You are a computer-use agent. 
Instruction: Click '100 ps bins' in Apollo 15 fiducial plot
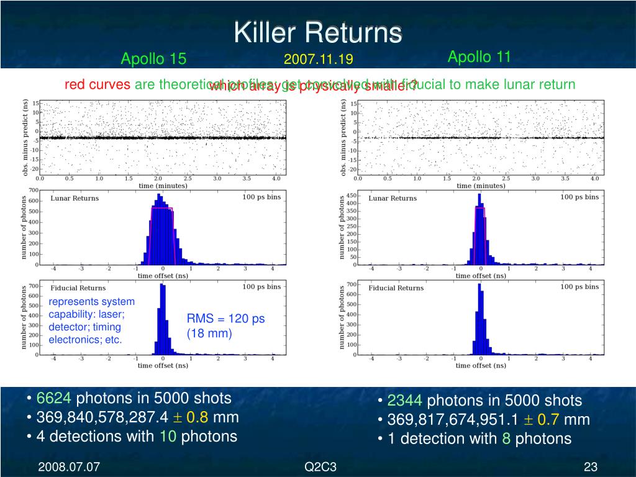[x=261, y=287]
